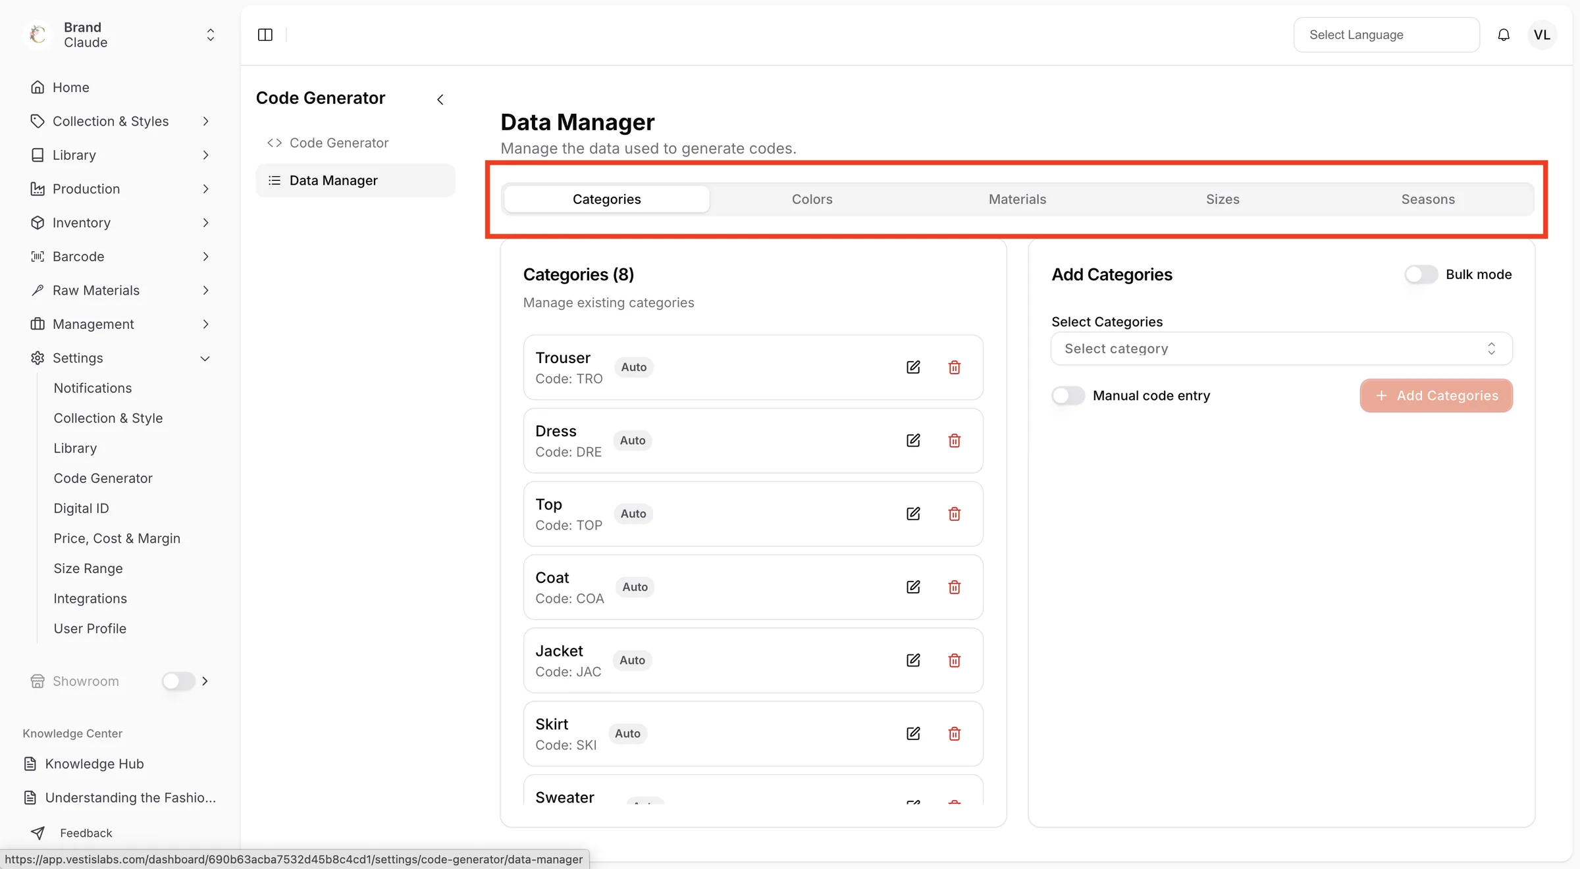Delete the Skirt category with trash icon
The image size is (1580, 869).
pyautogui.click(x=955, y=733)
